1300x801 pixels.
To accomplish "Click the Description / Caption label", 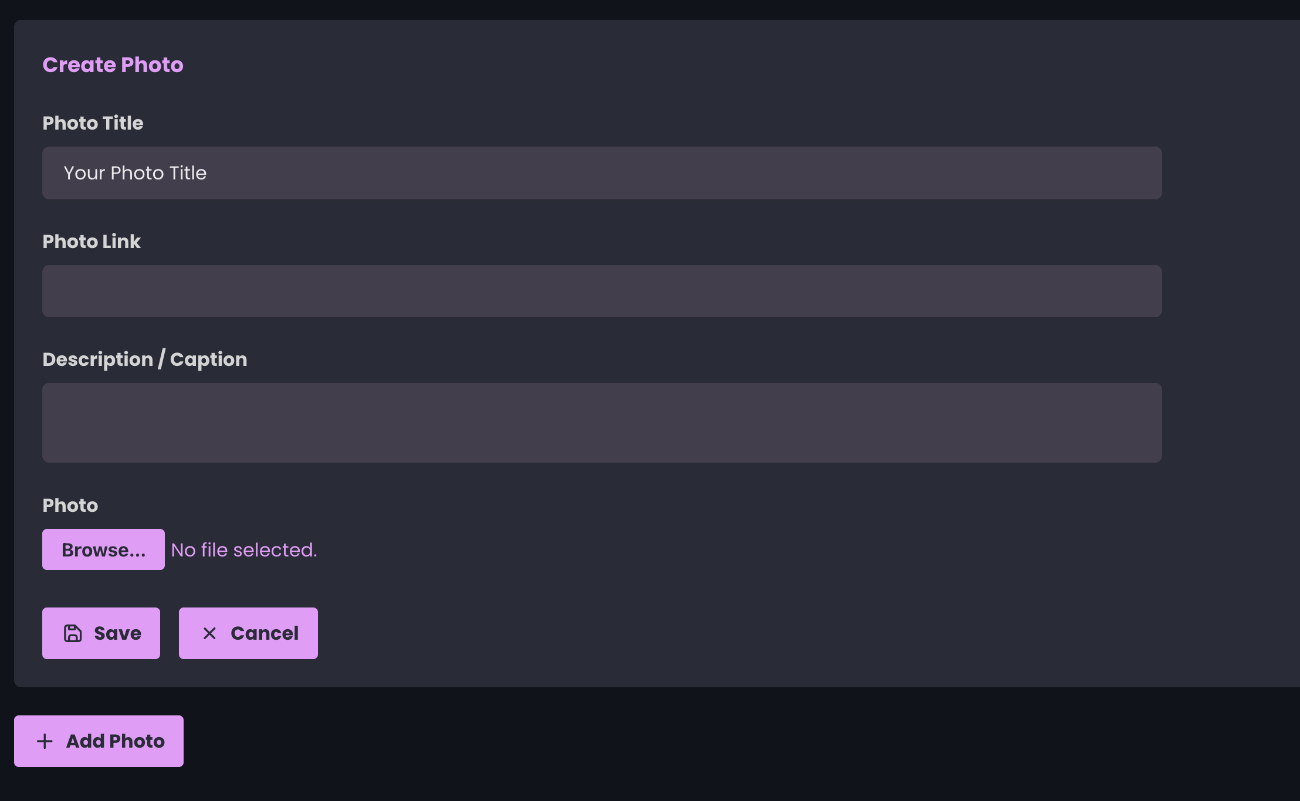I will pos(144,359).
